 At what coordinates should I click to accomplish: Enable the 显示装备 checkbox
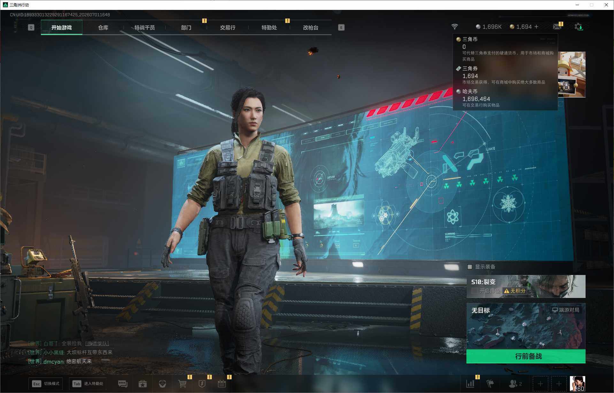coord(470,267)
